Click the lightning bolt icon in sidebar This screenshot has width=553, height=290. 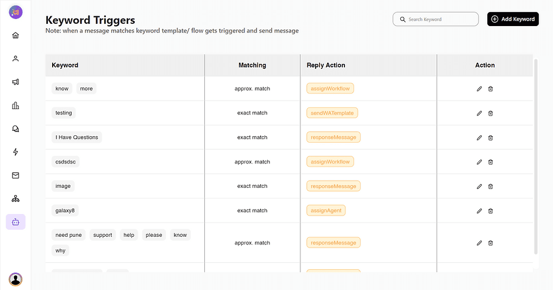coord(16,152)
